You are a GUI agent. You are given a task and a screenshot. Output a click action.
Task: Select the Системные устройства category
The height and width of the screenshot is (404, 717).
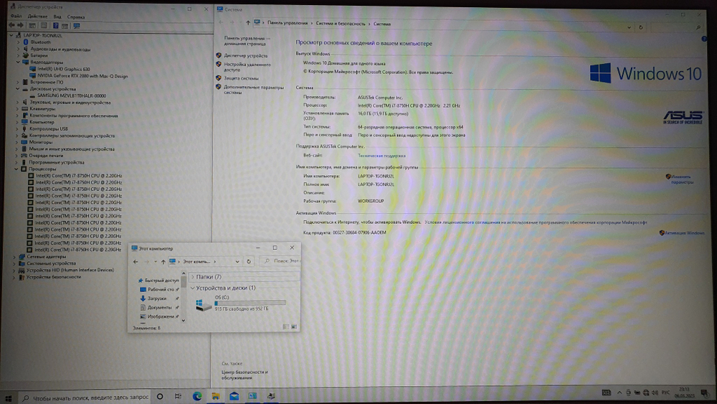pos(51,263)
